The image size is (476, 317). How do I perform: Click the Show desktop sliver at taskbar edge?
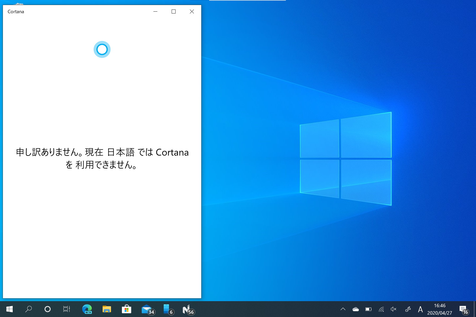[475, 309]
